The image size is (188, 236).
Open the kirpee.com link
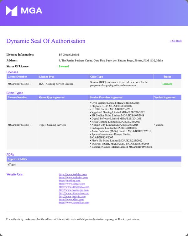pos(72,184)
